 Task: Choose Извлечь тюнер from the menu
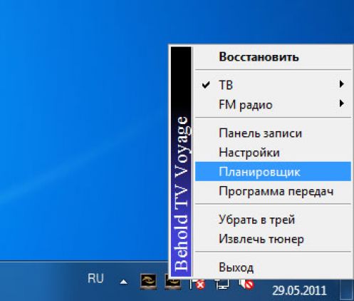pyautogui.click(x=273, y=239)
